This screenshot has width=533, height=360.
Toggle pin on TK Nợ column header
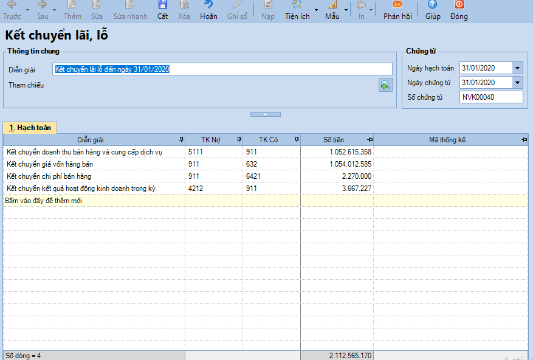tap(238, 140)
